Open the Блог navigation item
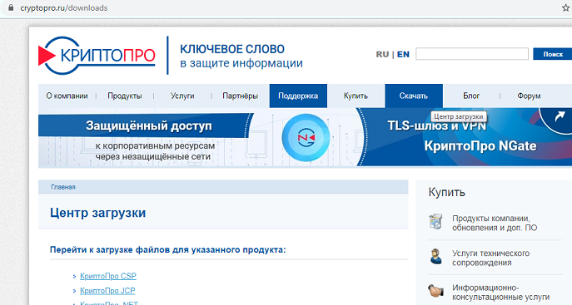The width and height of the screenshot is (572, 305). click(471, 96)
